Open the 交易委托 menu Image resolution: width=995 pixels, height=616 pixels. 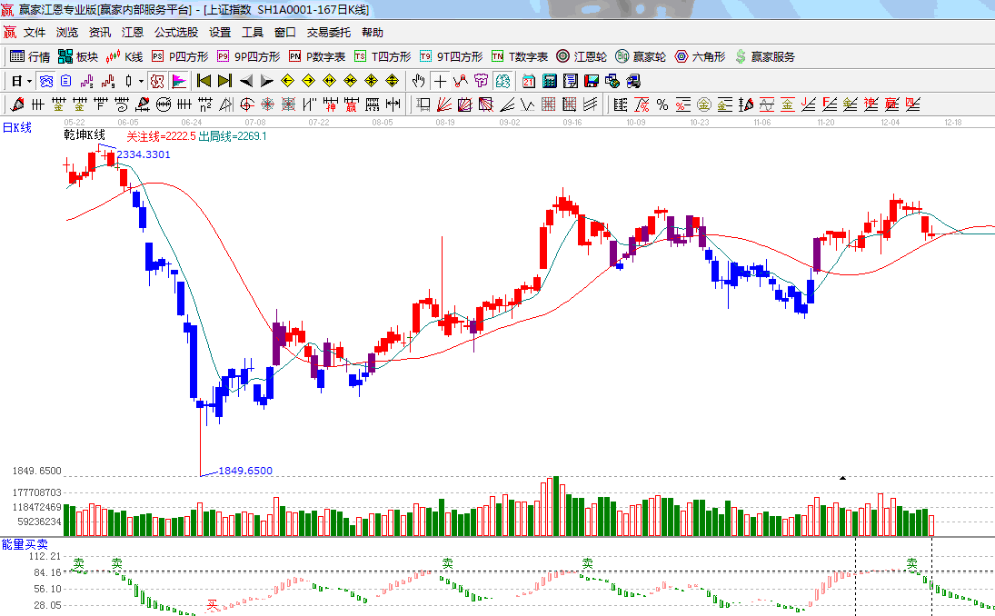coord(328,33)
